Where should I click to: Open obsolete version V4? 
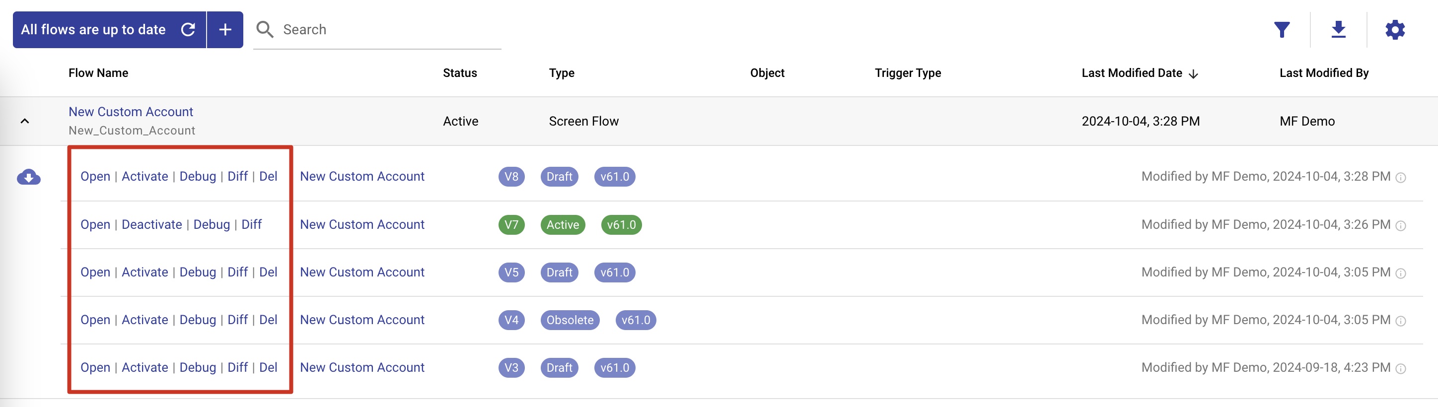(95, 320)
